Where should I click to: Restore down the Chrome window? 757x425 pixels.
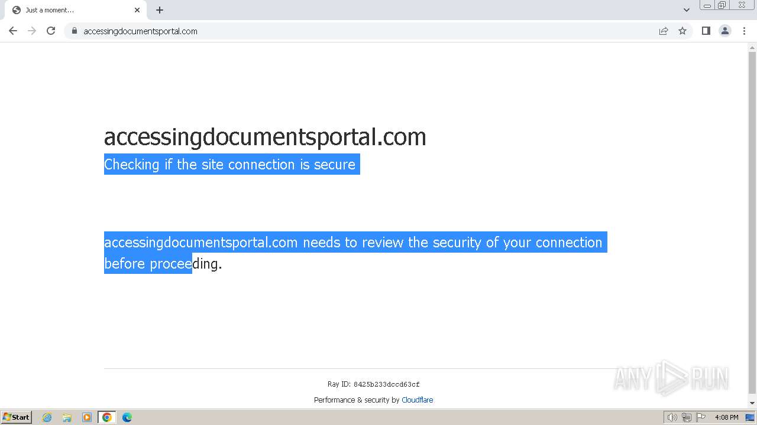click(x=722, y=5)
